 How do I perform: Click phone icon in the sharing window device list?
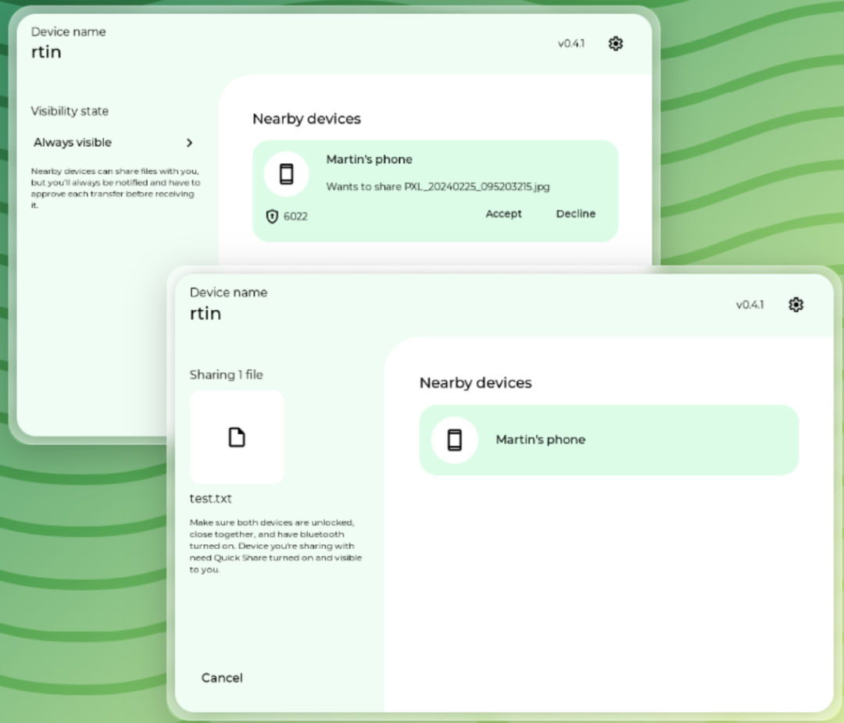click(454, 440)
